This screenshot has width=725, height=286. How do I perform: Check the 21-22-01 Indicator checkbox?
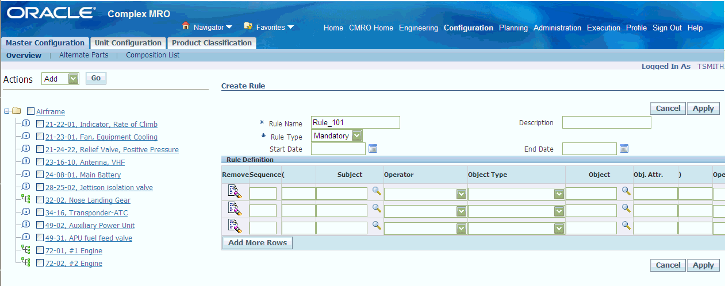(40, 124)
